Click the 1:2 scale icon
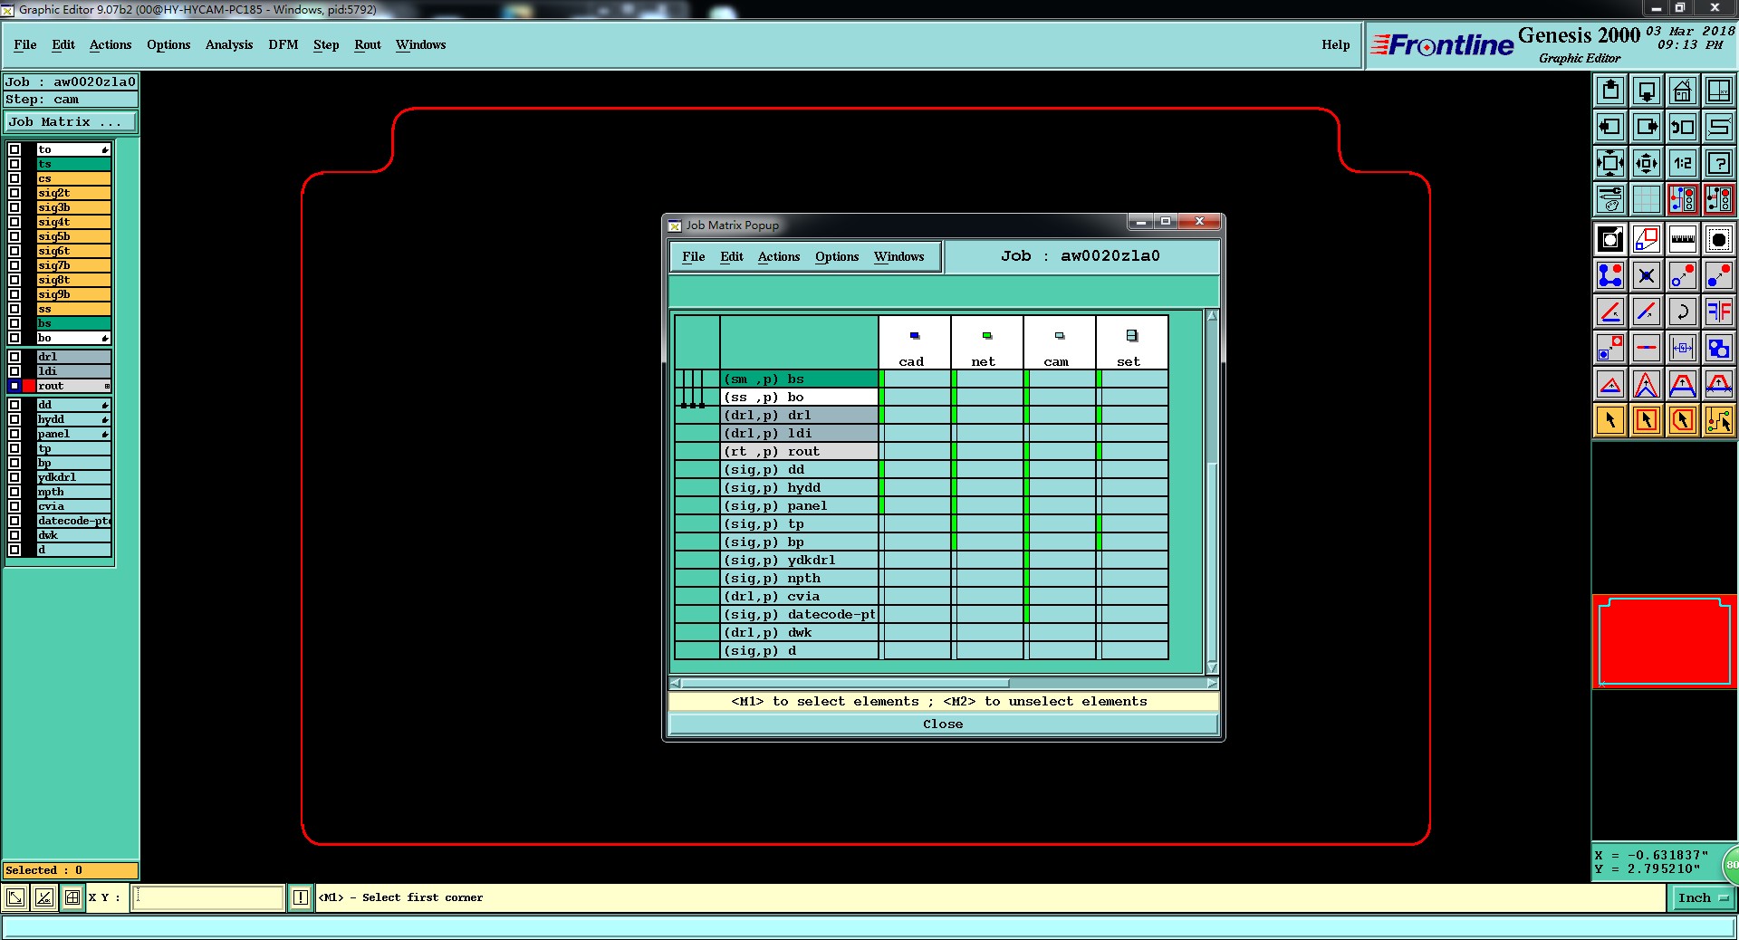This screenshot has height=940, width=1739. click(x=1683, y=163)
